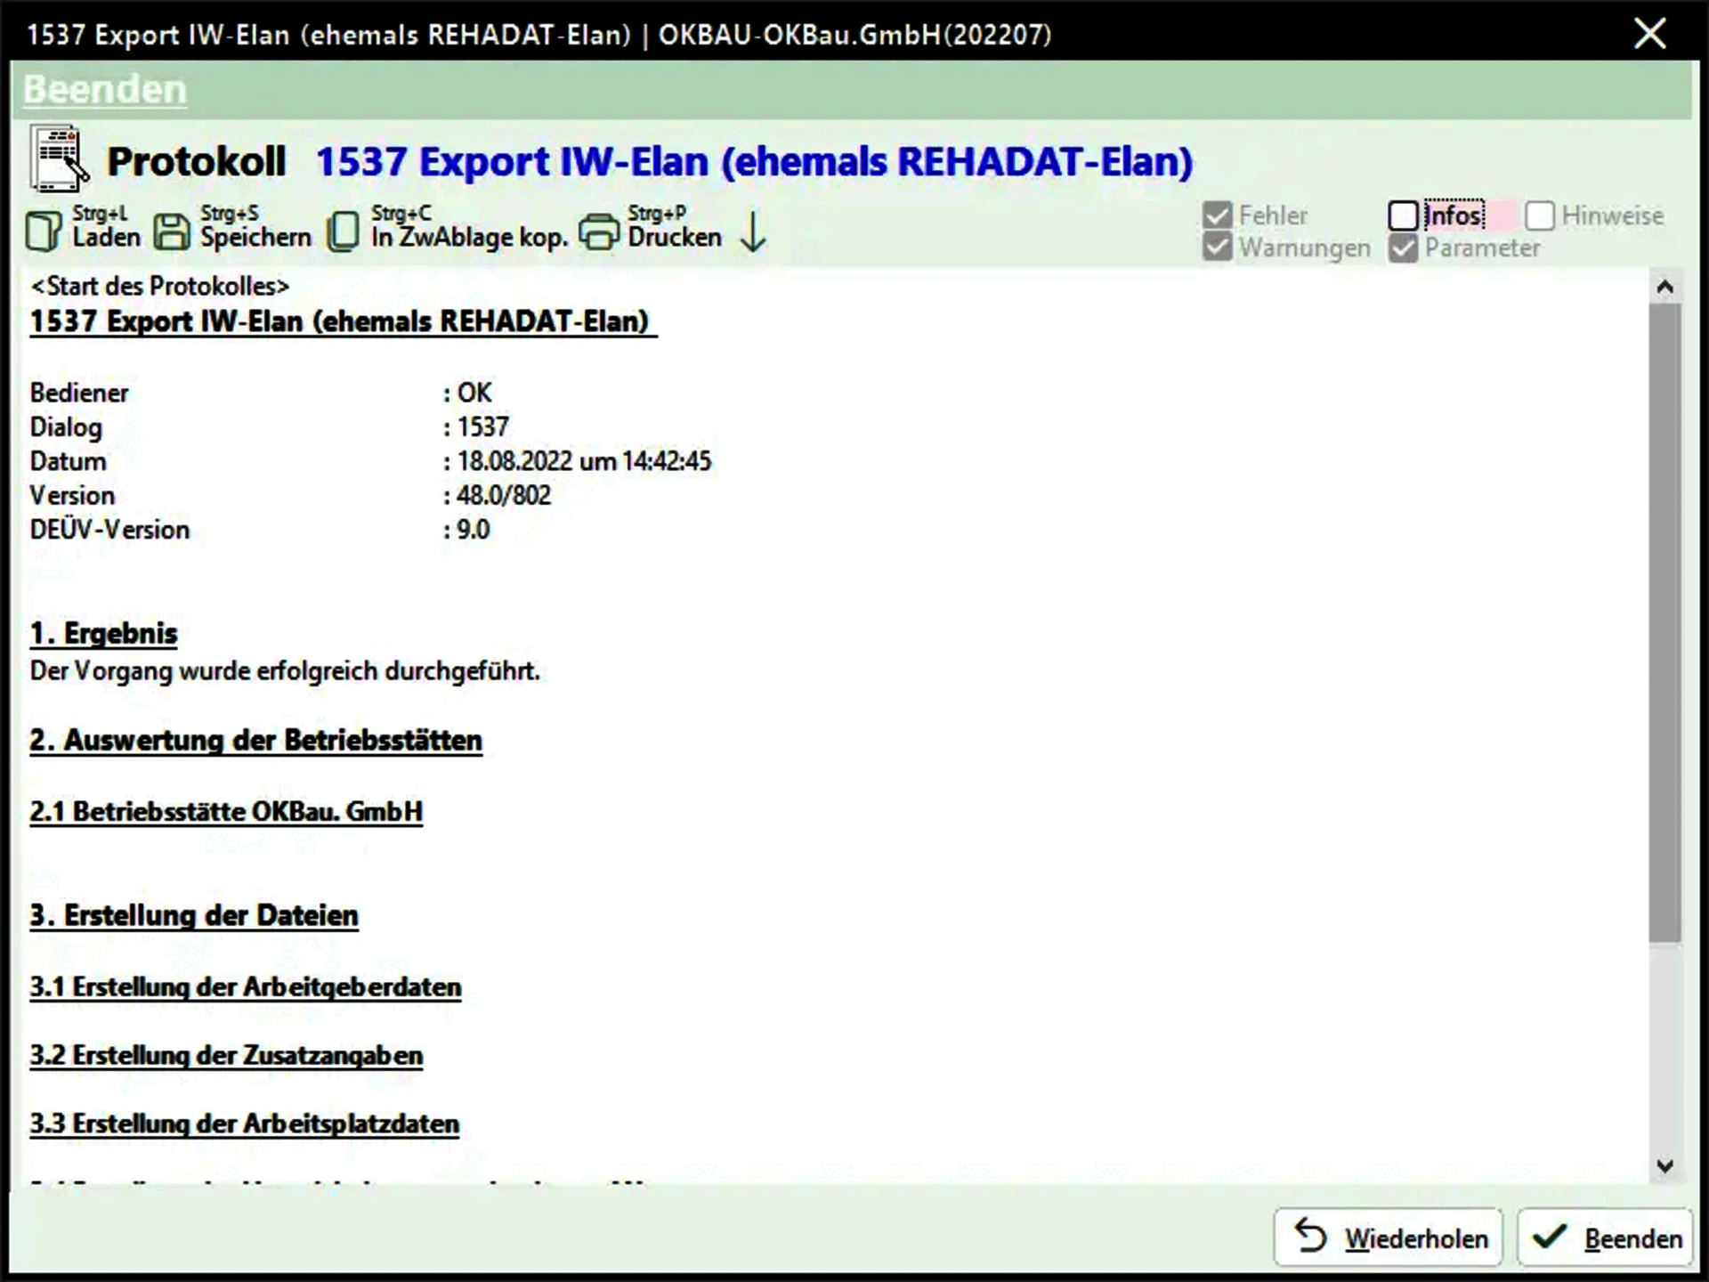Screen dimensions: 1709x1282
Task: Click the Laden document icon
Action: pos(44,231)
